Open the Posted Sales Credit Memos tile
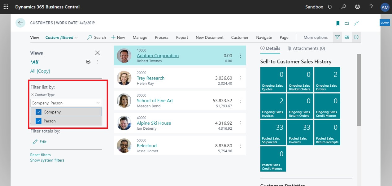Screen dimensions: 392x186 pos(273,159)
